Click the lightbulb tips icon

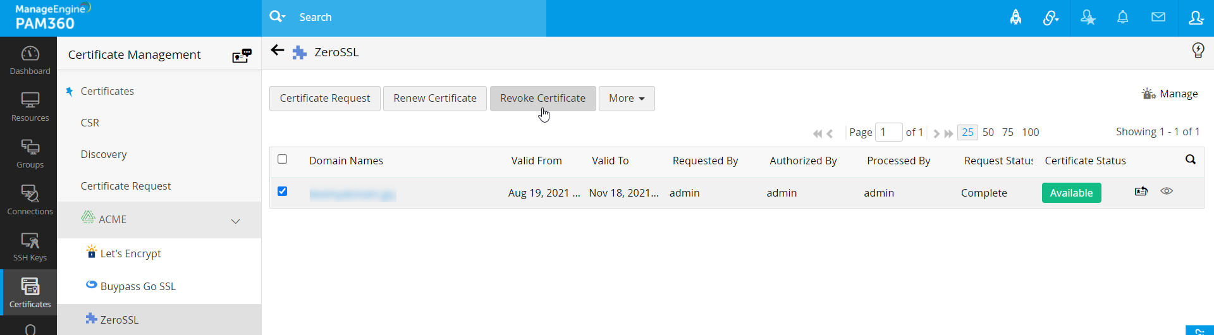click(1198, 51)
